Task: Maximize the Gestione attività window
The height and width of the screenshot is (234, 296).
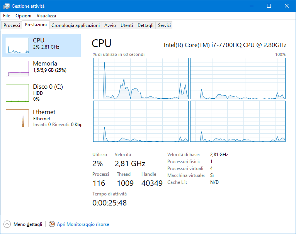Action: click(269, 6)
